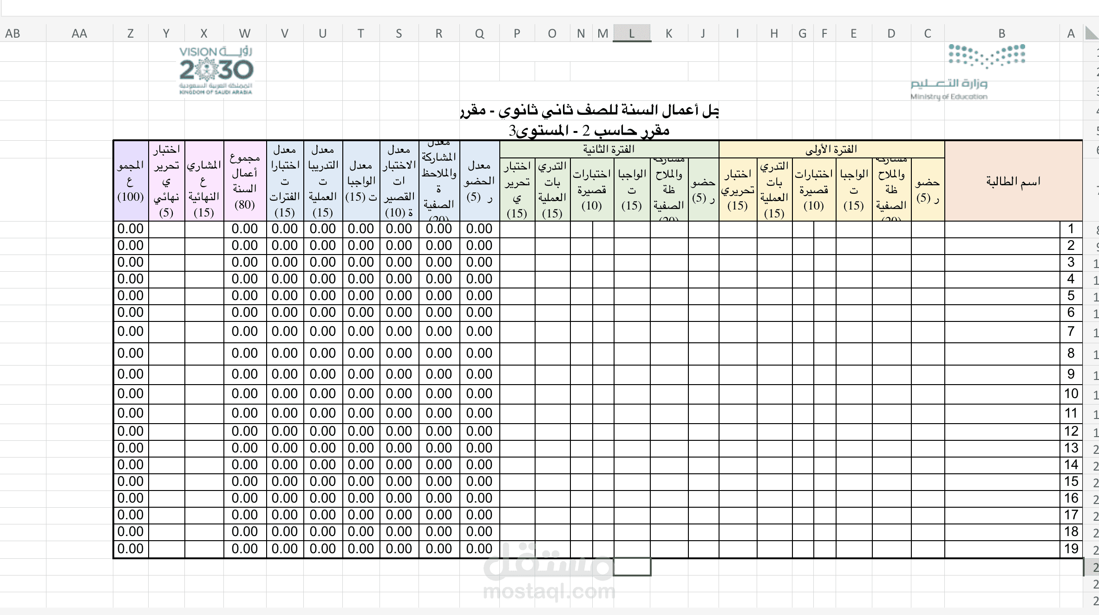Click attendance average 0.00 for student 5

480,296
